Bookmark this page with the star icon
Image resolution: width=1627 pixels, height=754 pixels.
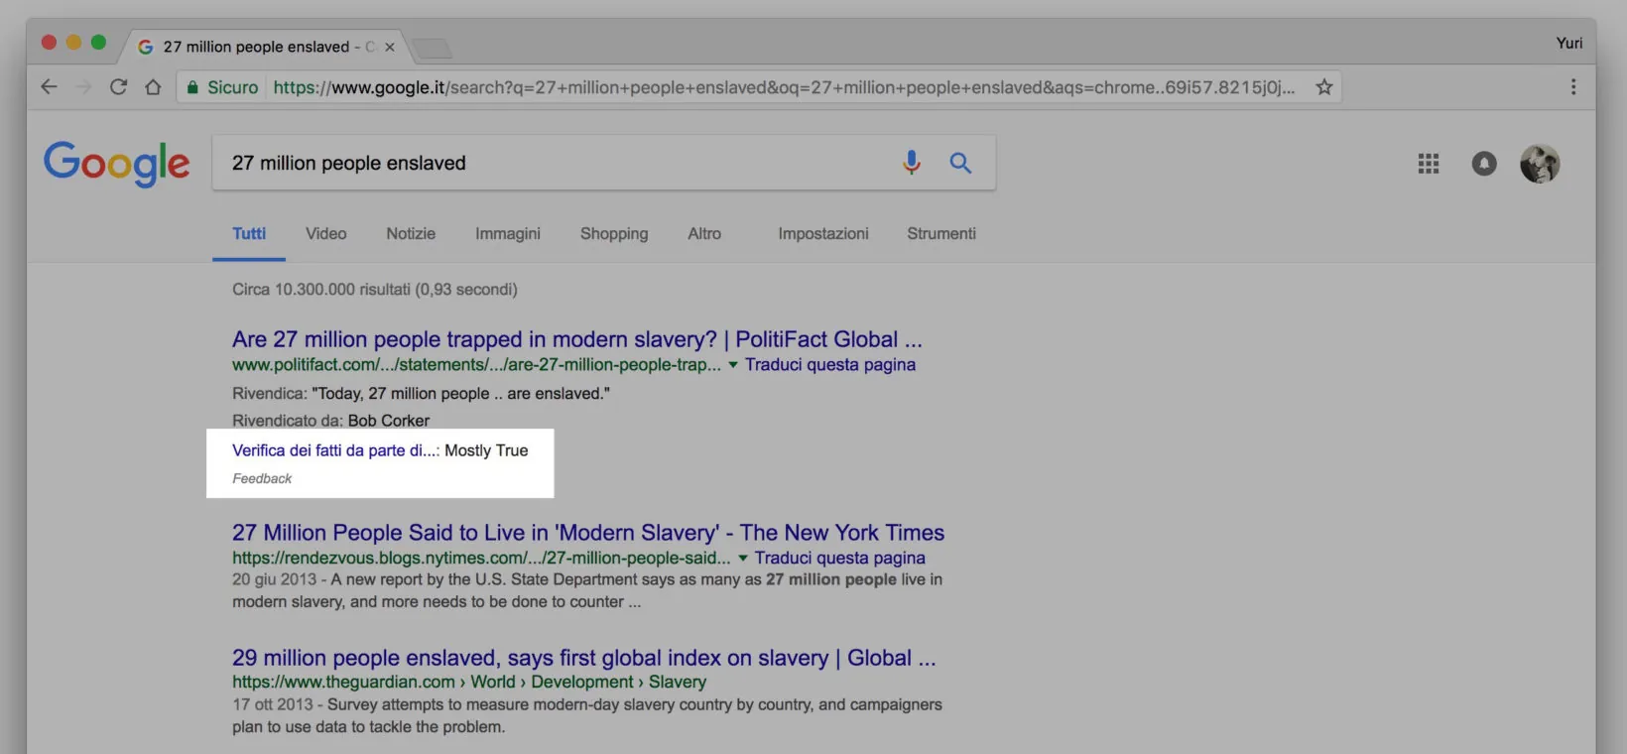(x=1323, y=87)
